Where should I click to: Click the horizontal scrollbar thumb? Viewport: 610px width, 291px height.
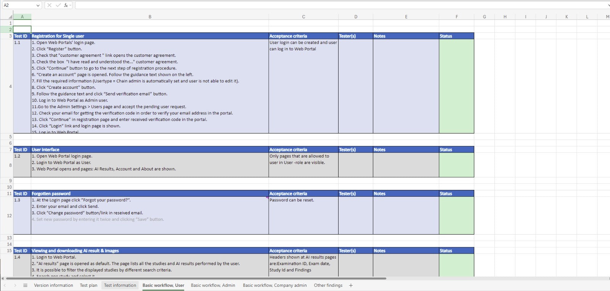coord(196,278)
